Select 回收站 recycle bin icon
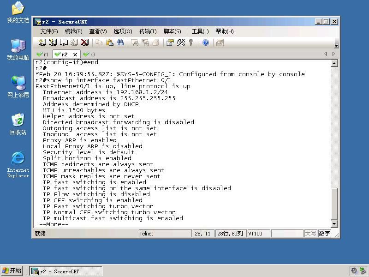Screen dimensions: 369x277 [18, 124]
